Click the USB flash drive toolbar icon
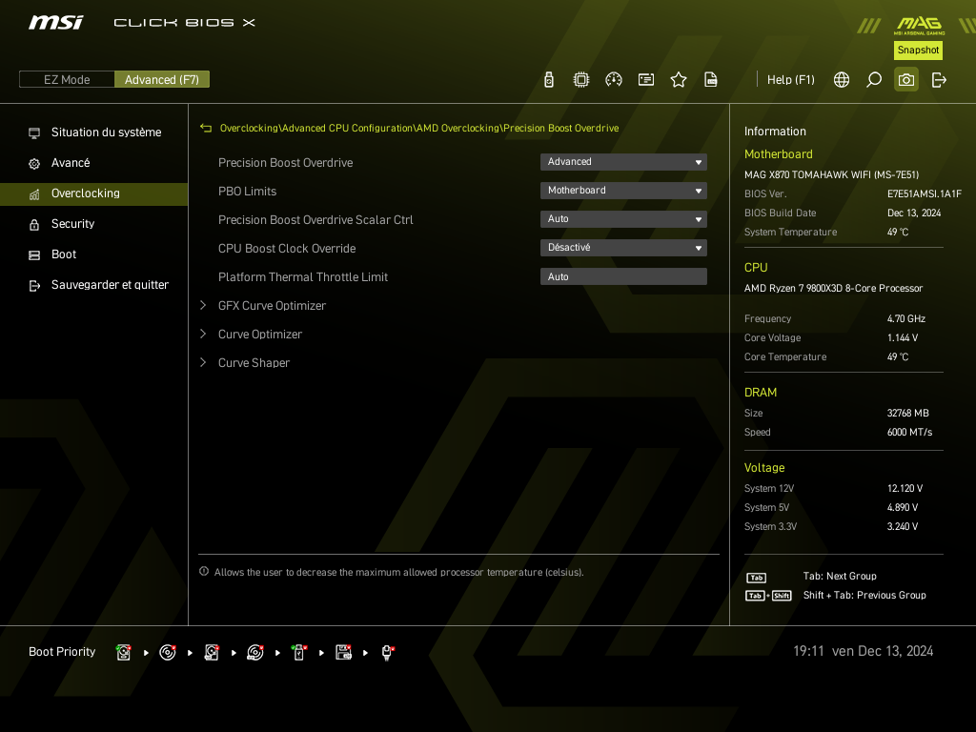 coord(549,80)
